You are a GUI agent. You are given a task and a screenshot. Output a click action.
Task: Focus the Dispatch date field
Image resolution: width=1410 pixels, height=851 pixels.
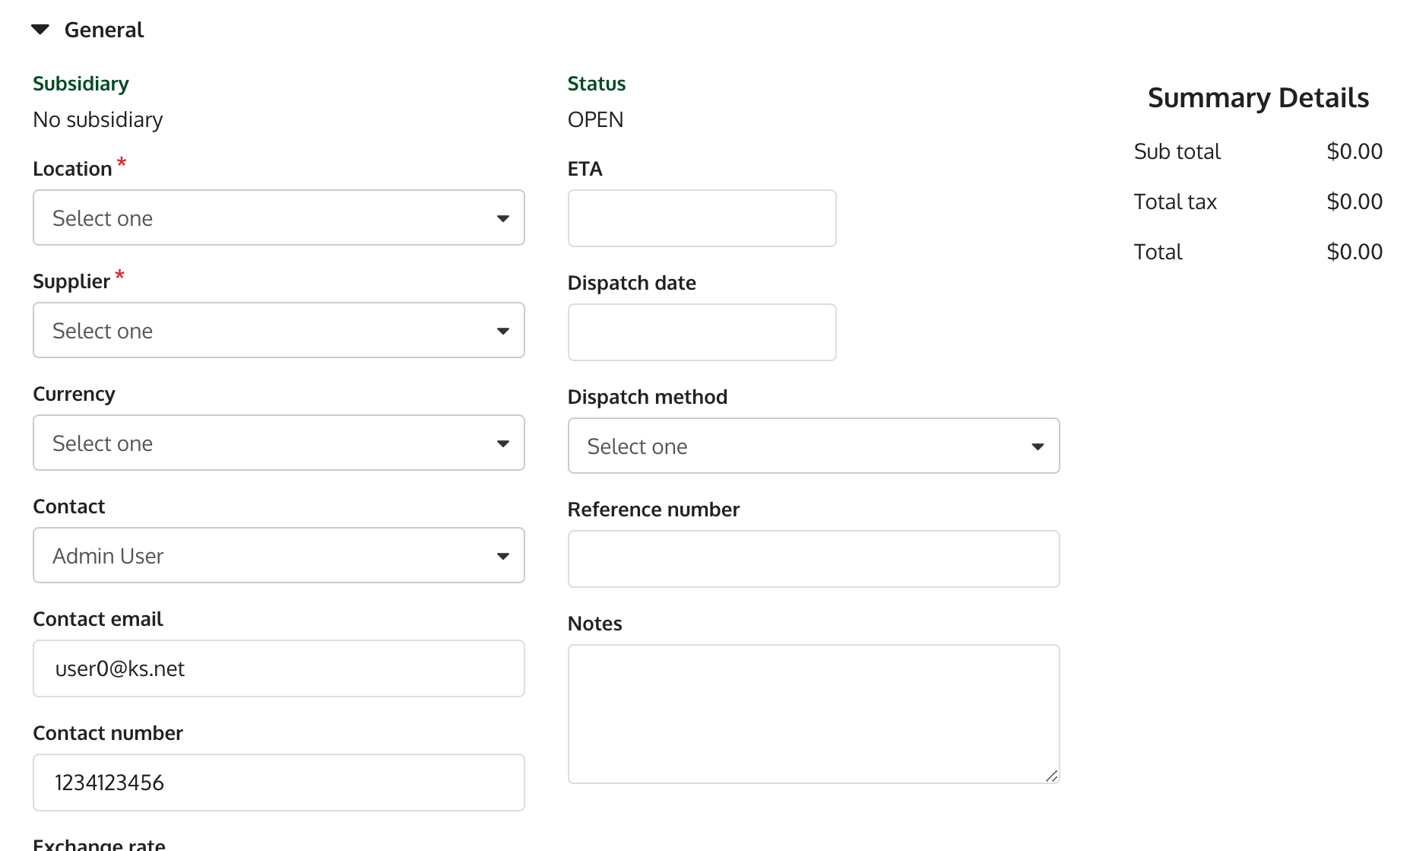point(702,333)
